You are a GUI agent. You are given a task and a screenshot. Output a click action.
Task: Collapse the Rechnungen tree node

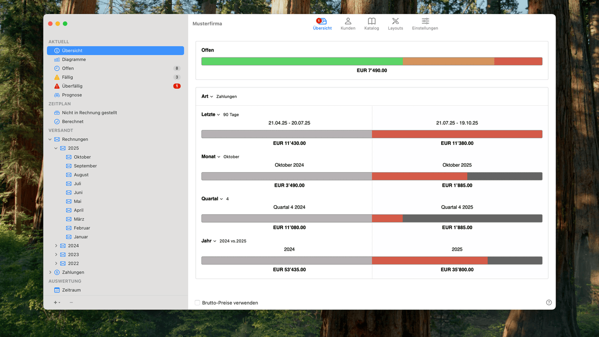pos(50,139)
